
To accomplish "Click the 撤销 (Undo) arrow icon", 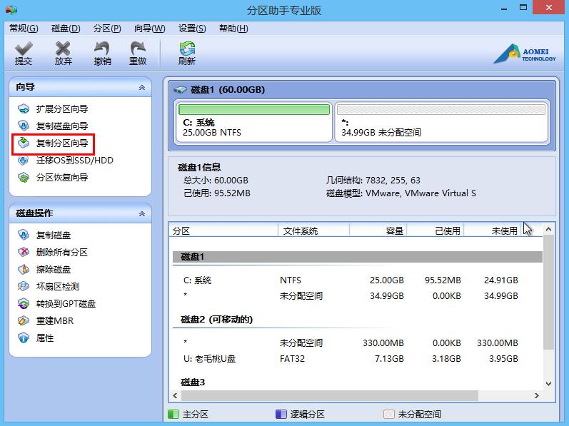I will (x=102, y=49).
